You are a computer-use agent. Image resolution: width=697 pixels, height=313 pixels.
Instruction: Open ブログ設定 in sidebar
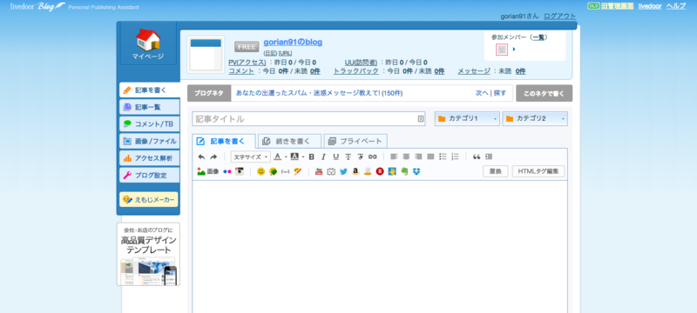(x=149, y=175)
